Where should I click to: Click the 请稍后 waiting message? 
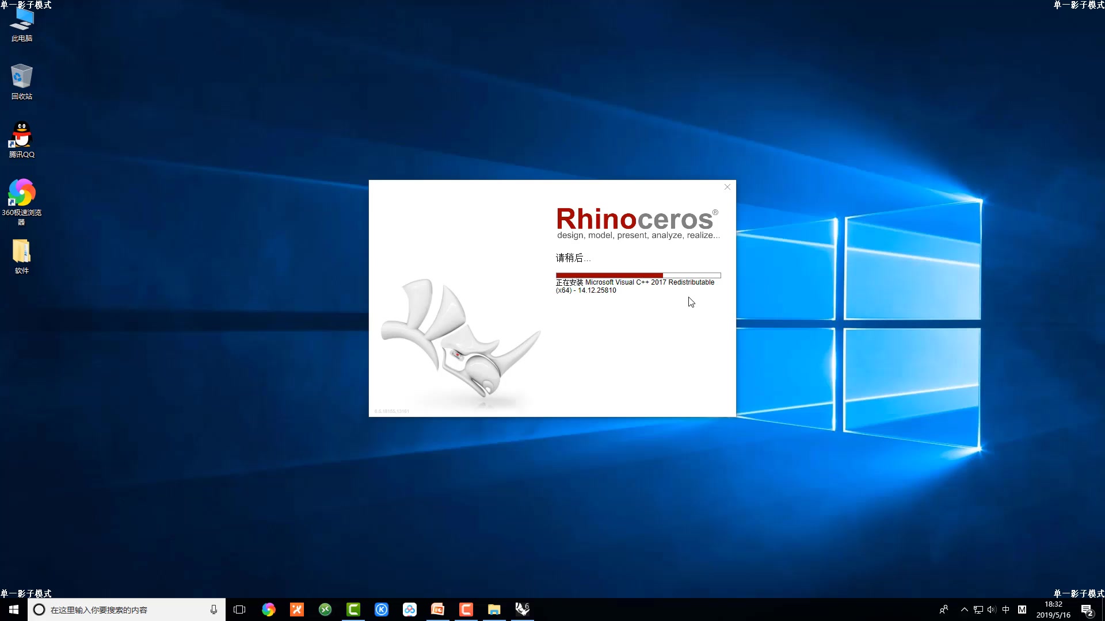pyautogui.click(x=573, y=258)
